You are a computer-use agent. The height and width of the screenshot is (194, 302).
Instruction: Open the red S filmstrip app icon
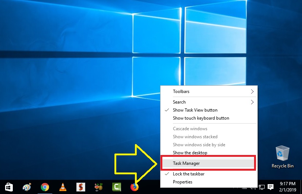pos(81,187)
